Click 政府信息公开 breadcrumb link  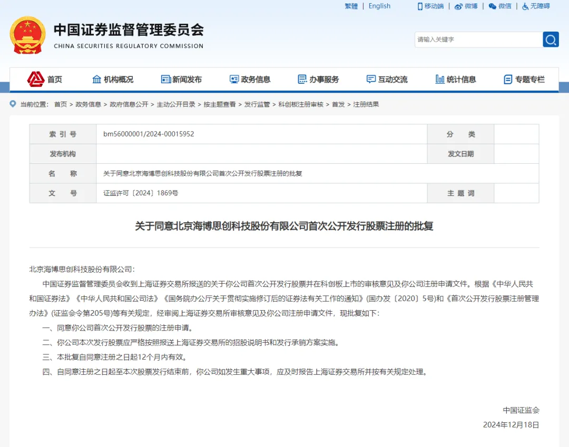coord(129,104)
